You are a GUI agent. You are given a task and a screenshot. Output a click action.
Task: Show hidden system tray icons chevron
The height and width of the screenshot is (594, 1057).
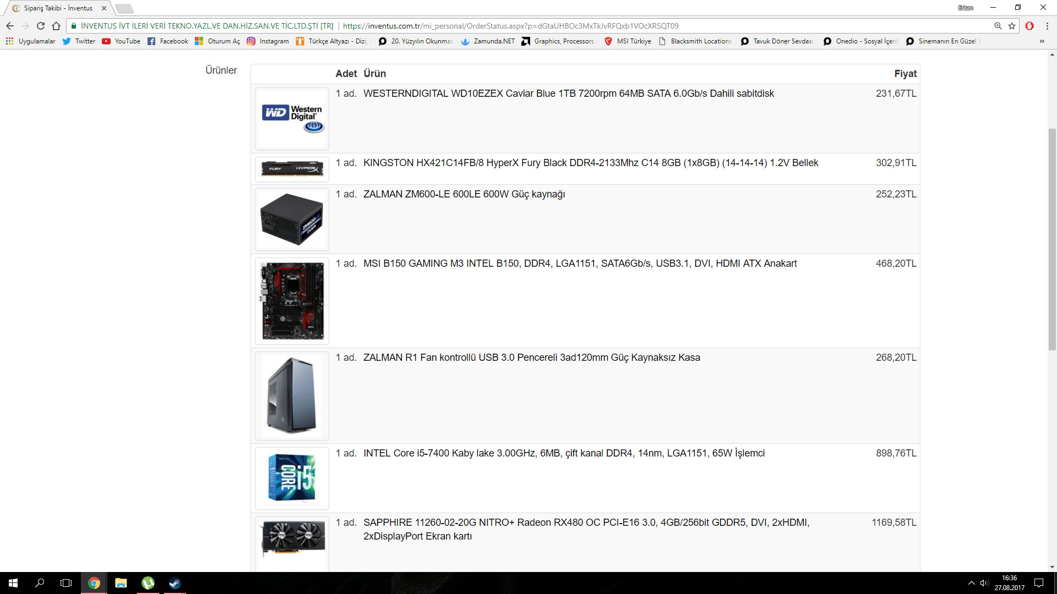click(971, 583)
